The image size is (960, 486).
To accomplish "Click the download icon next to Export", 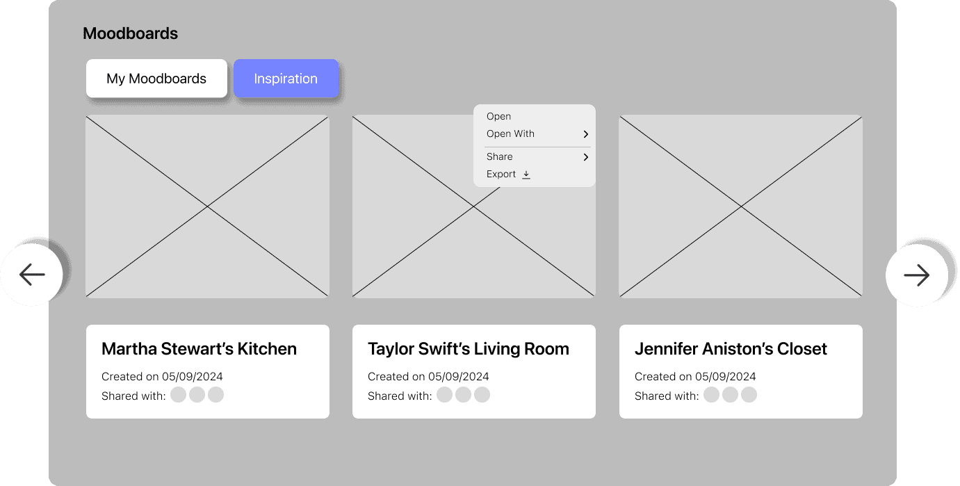I will coord(526,175).
